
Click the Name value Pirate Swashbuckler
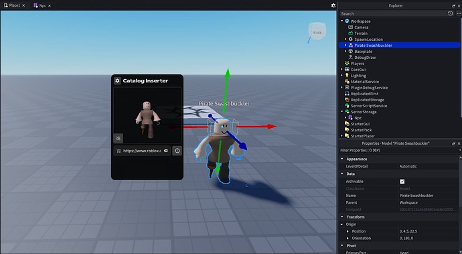tap(416, 196)
